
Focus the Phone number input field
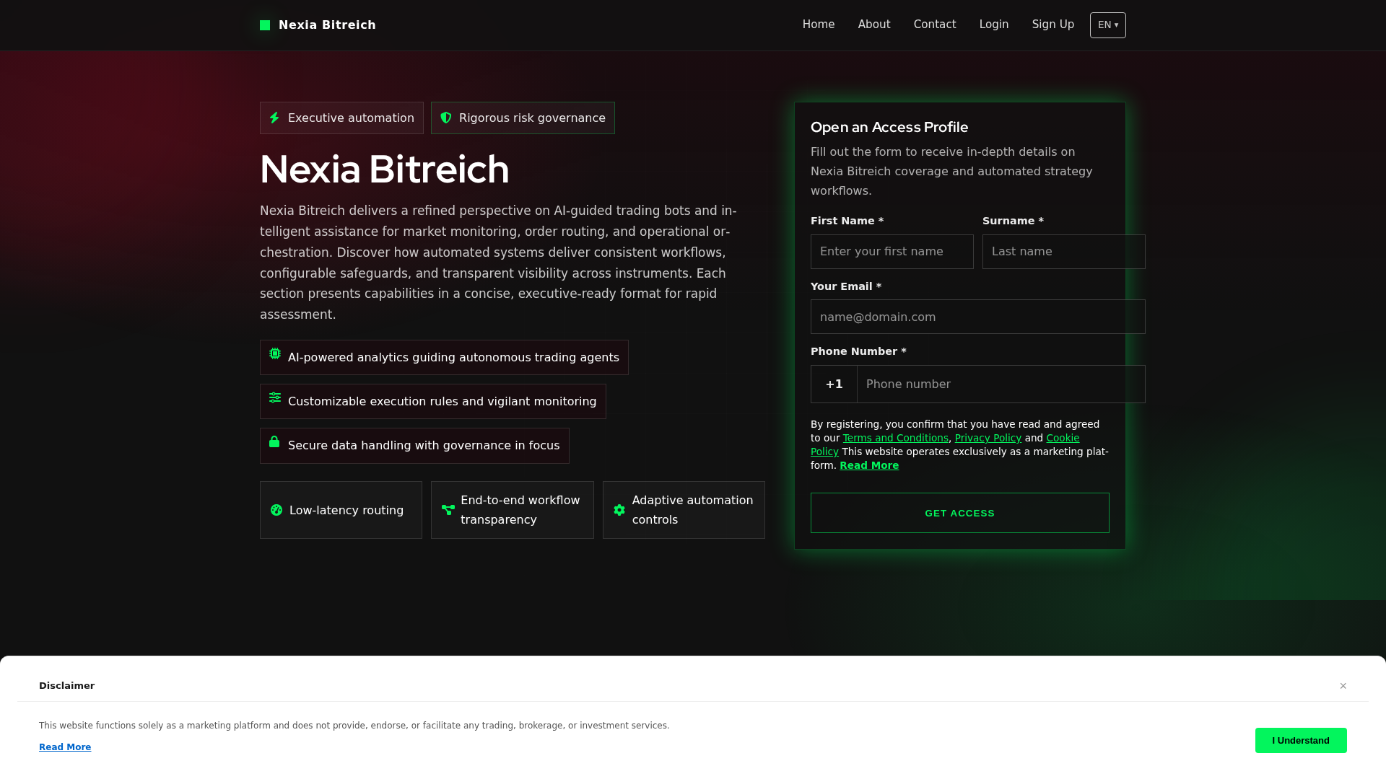pyautogui.click(x=1001, y=384)
